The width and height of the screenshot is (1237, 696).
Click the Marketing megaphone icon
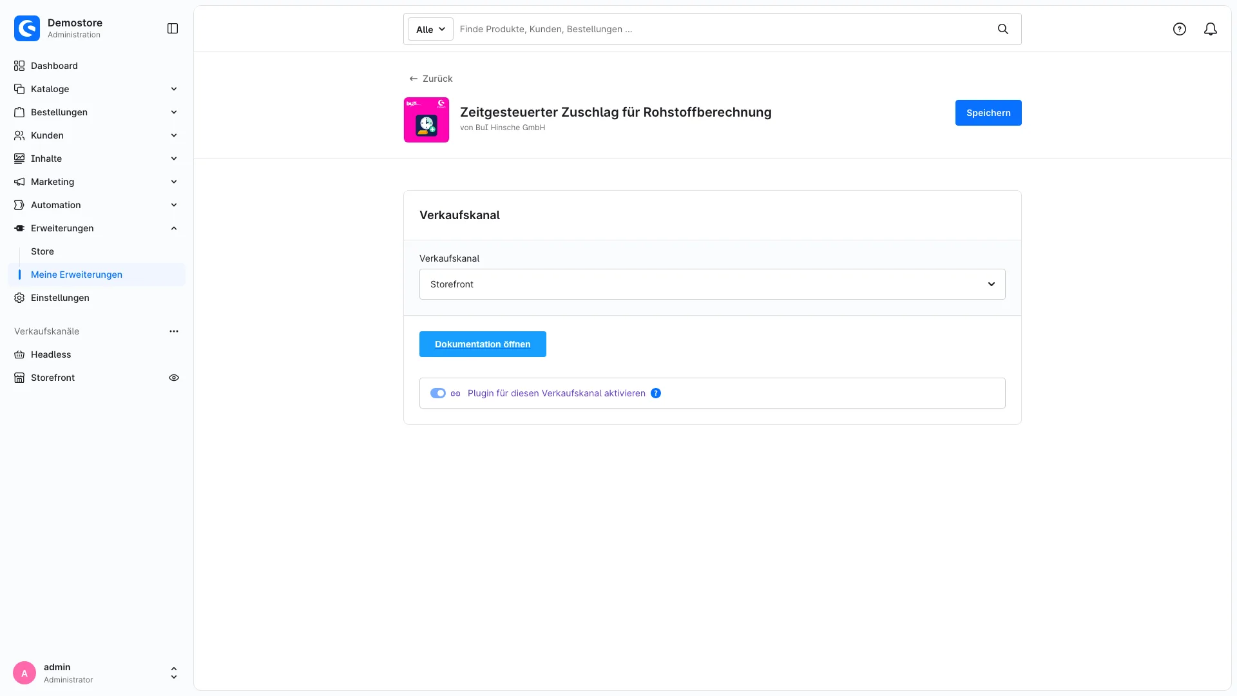(19, 182)
